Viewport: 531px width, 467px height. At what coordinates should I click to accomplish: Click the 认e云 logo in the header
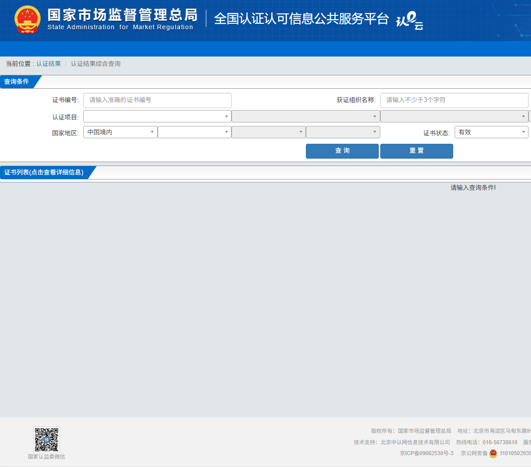[410, 20]
